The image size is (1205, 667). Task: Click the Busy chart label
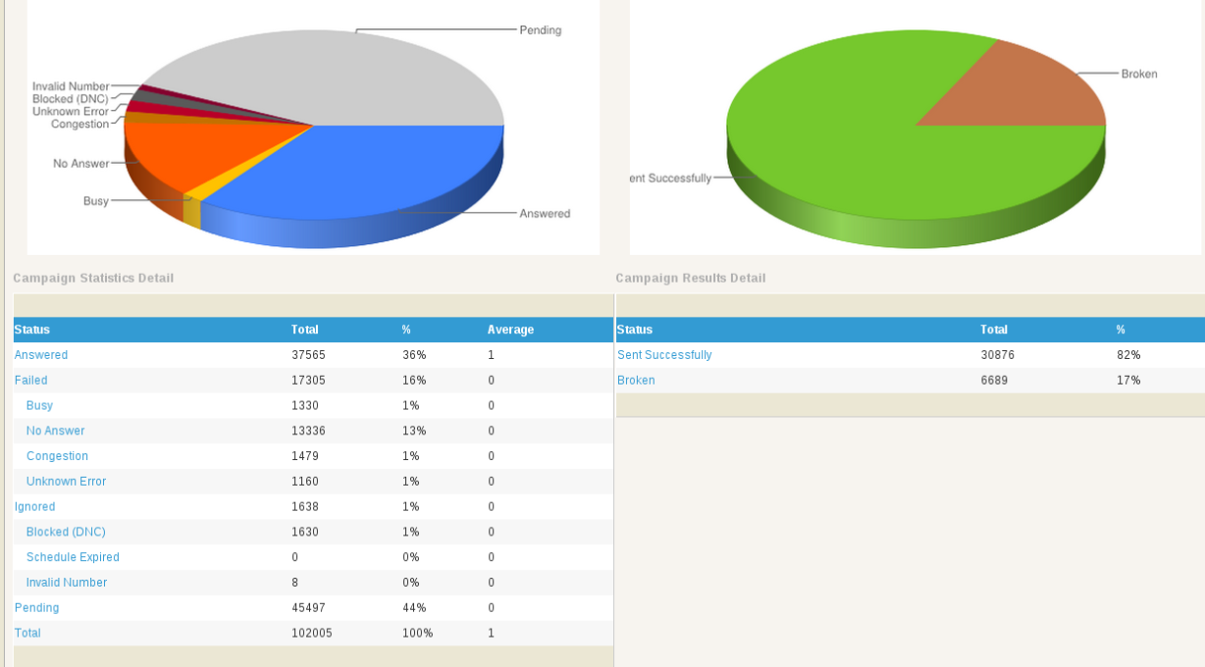coord(96,201)
